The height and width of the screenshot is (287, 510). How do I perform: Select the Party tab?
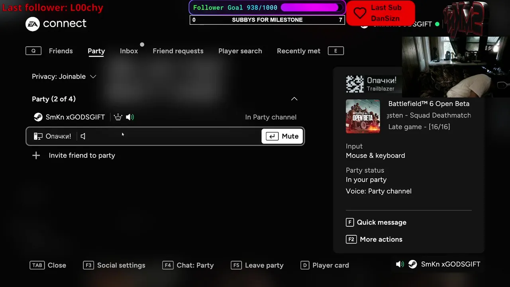click(x=96, y=51)
